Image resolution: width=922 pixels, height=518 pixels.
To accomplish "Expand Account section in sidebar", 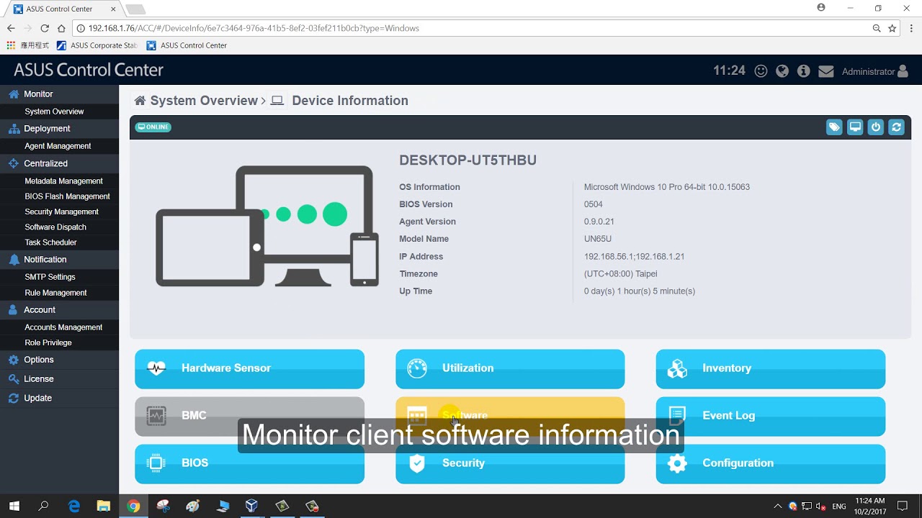I will coord(59,310).
